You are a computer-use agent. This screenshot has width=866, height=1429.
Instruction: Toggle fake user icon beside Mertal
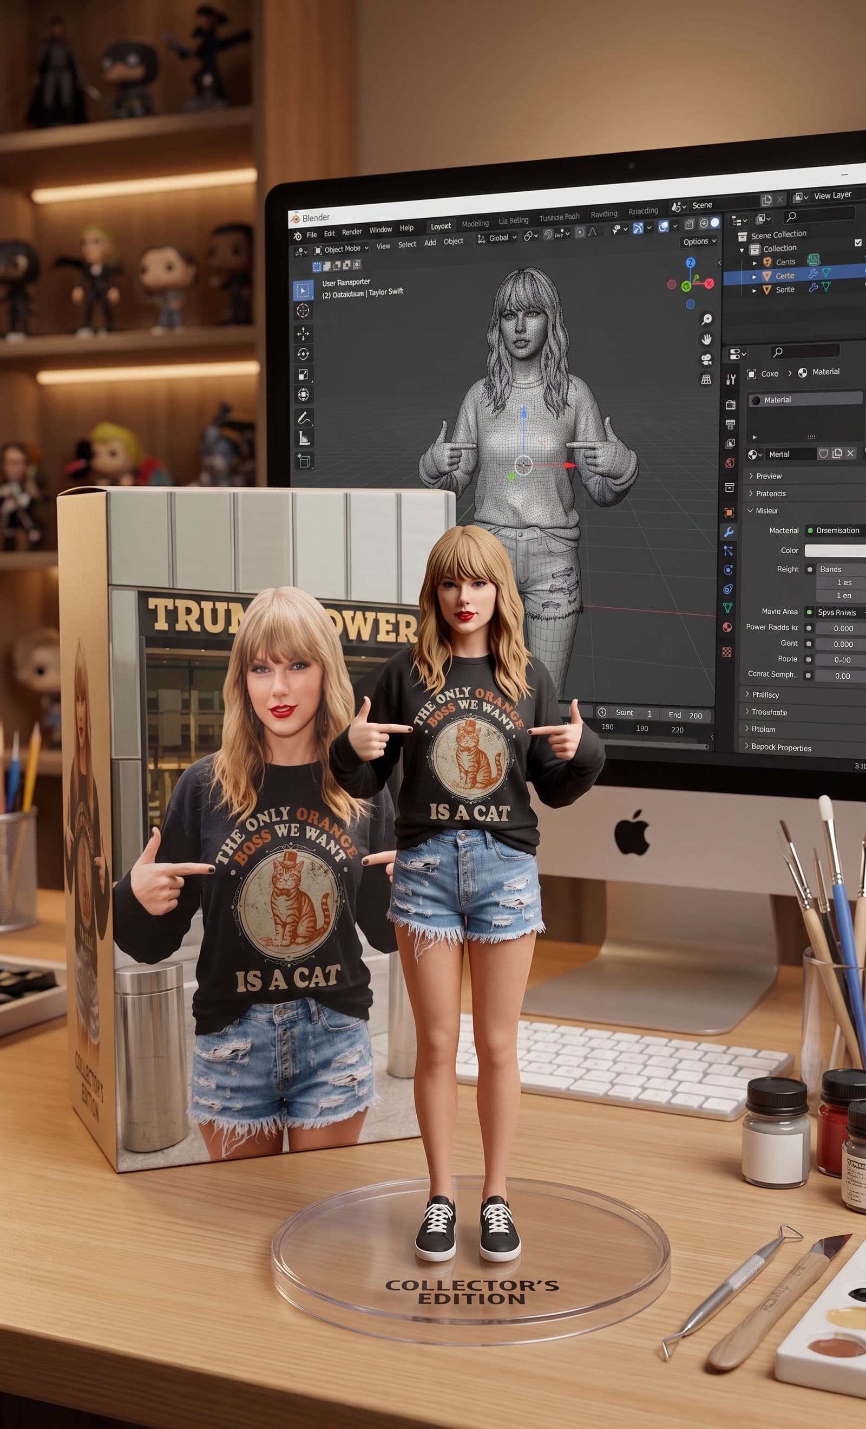pos(823,453)
